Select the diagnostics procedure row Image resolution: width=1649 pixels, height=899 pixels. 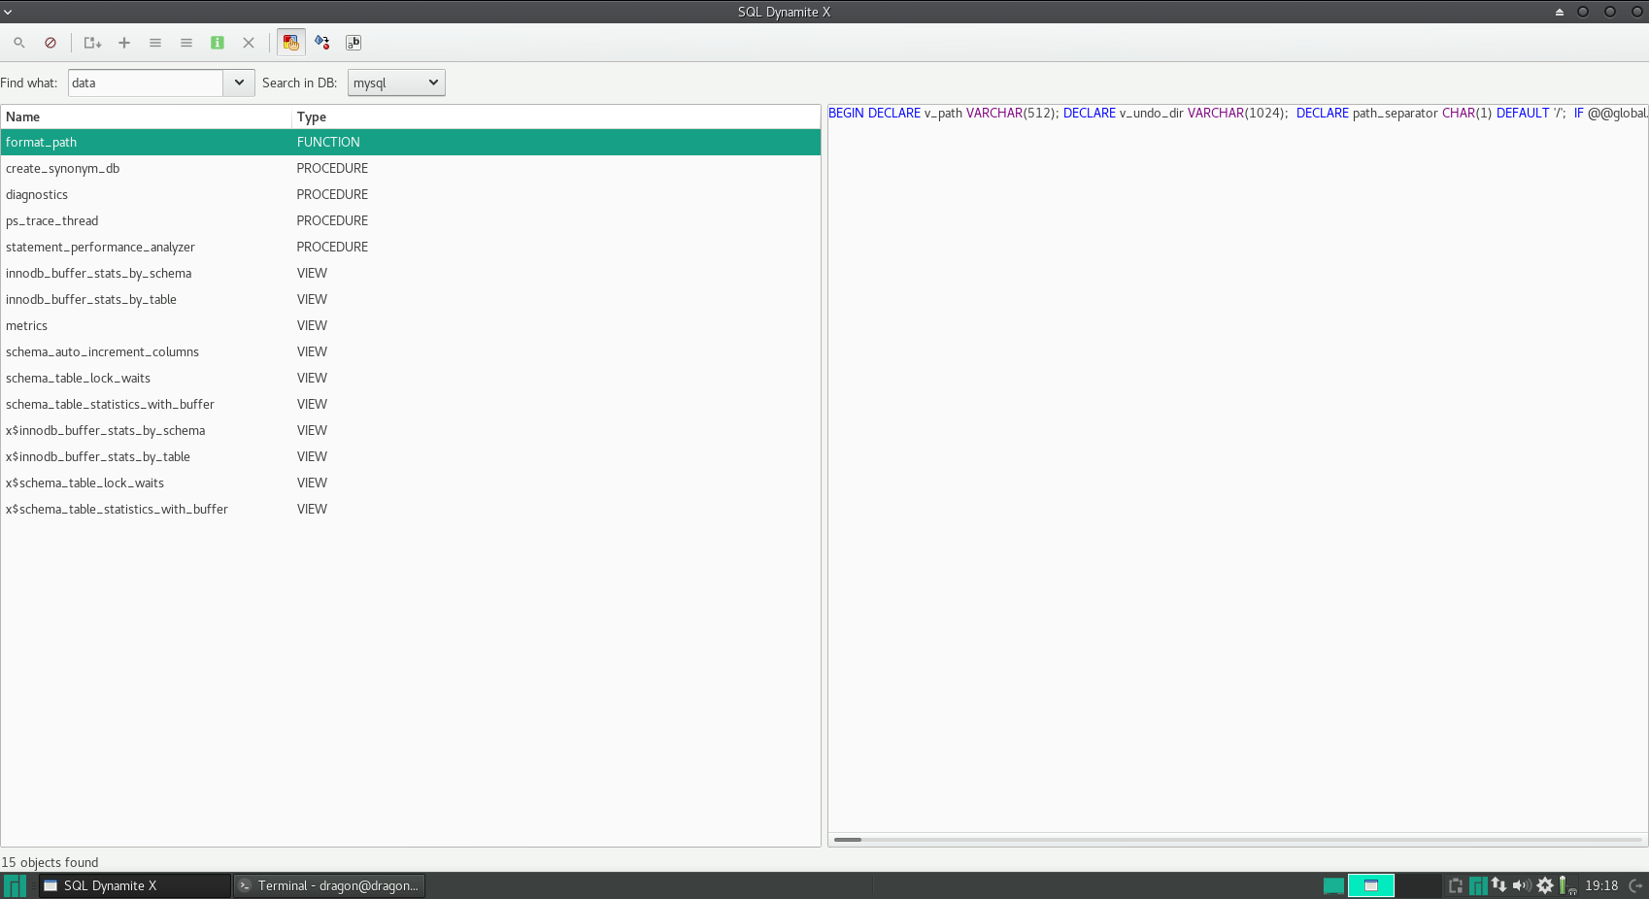37,194
